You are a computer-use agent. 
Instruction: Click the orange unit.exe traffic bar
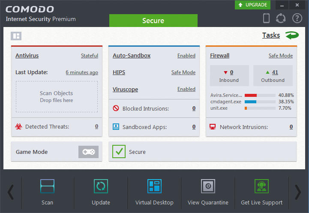[x=246, y=108]
